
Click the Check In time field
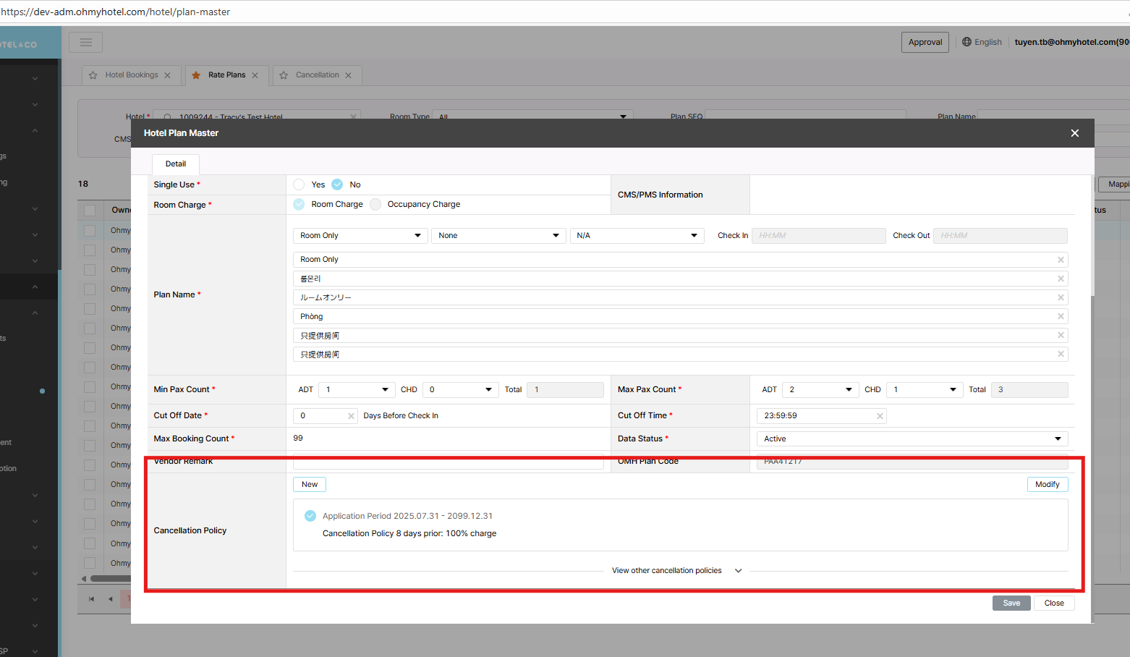tap(817, 236)
